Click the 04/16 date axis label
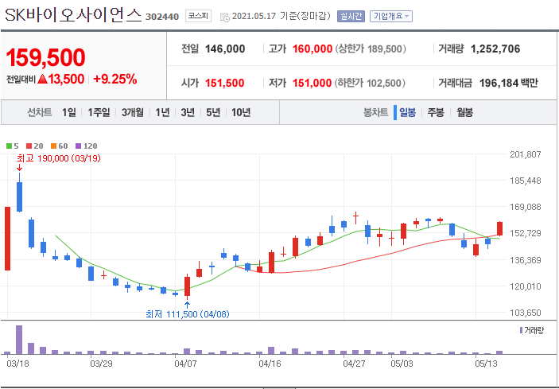 (x=270, y=364)
